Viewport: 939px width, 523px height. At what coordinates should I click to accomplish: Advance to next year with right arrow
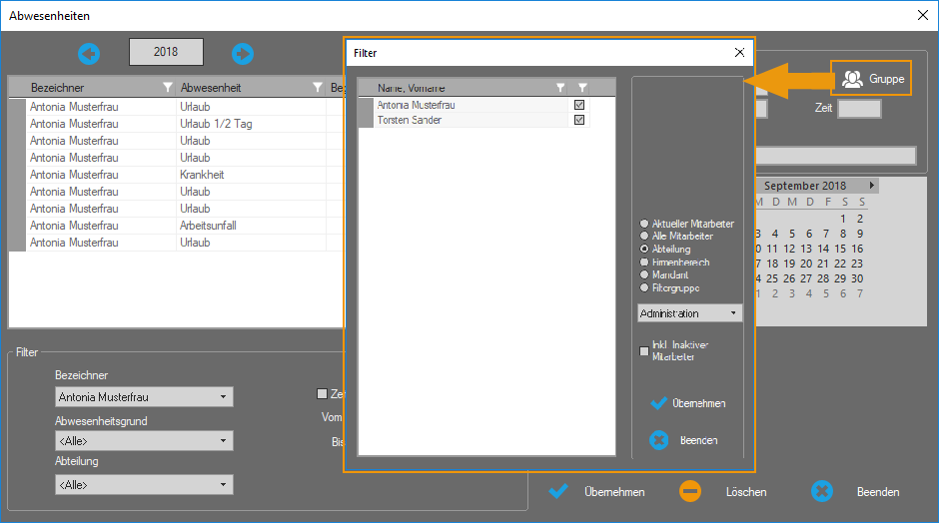(242, 53)
